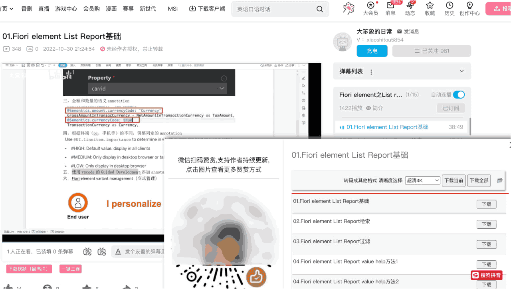Open 漫画 nav item
Screen dimensions: 511x289
[111, 8]
